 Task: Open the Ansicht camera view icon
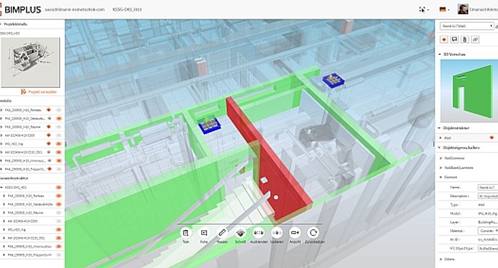coord(295,233)
